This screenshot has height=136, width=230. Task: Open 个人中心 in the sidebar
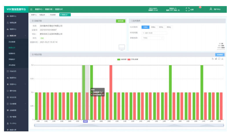pos(16,123)
